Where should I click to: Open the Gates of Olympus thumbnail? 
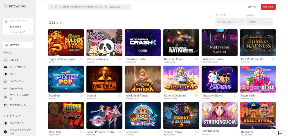point(181,79)
